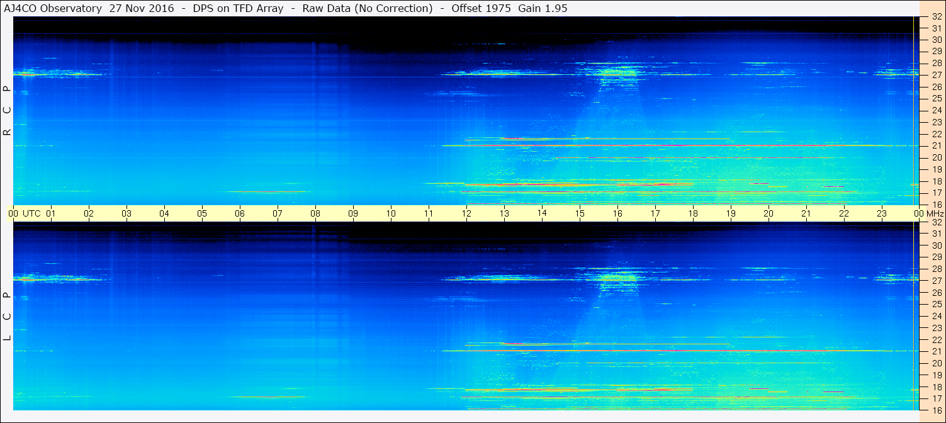Click the 'UTC' label on the time axis
Screen dimensions: 946x423
click(31, 213)
